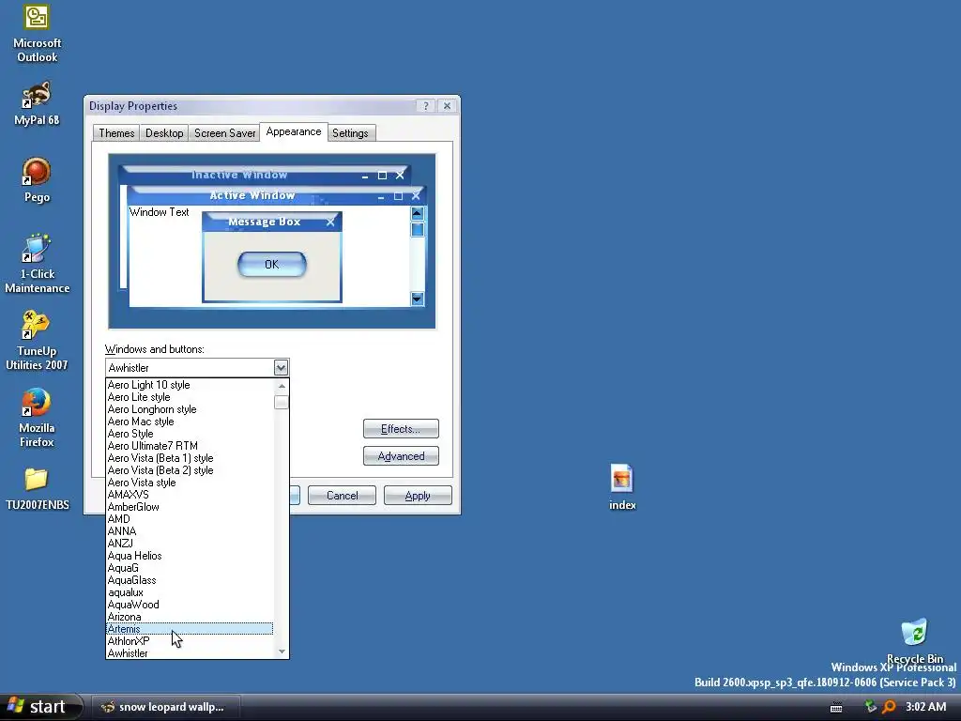
Task: Click the keyboard icon in the tray
Action: [x=836, y=708]
